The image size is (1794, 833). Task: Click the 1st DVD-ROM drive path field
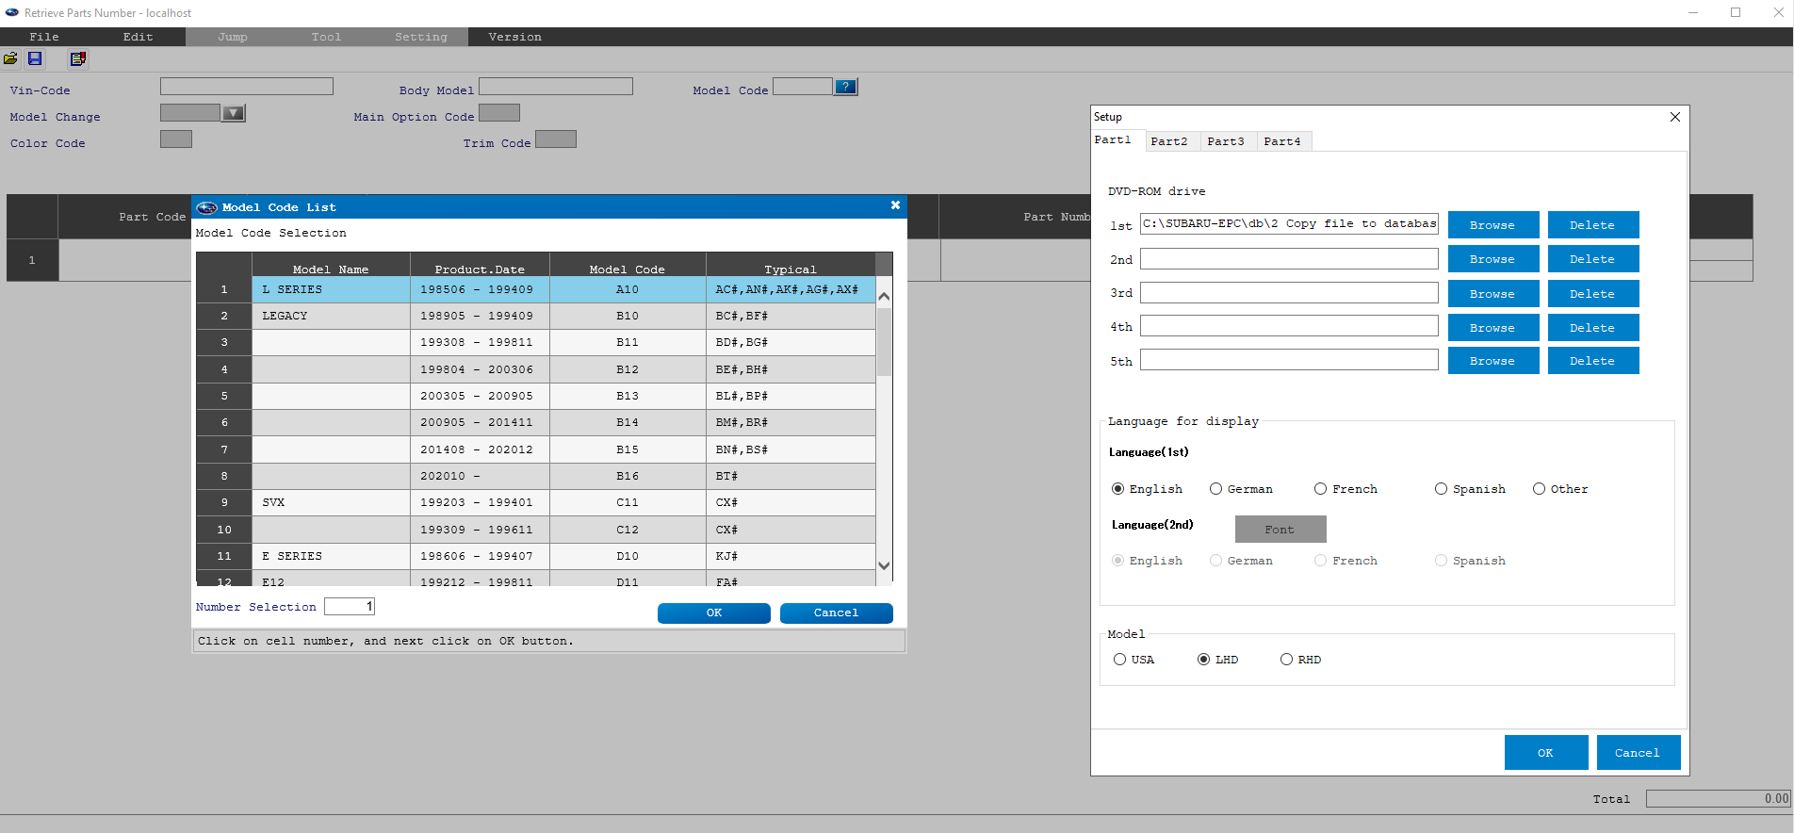point(1289,224)
